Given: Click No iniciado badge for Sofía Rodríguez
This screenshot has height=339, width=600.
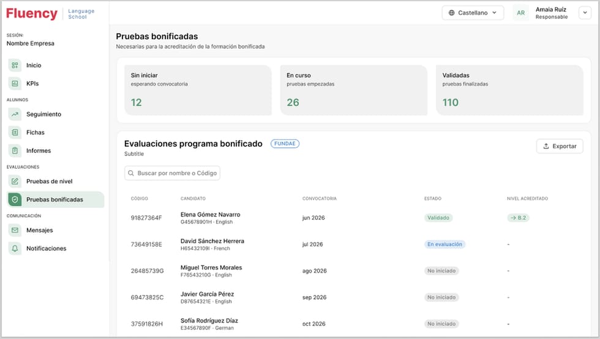Looking at the screenshot, I should click(x=441, y=324).
